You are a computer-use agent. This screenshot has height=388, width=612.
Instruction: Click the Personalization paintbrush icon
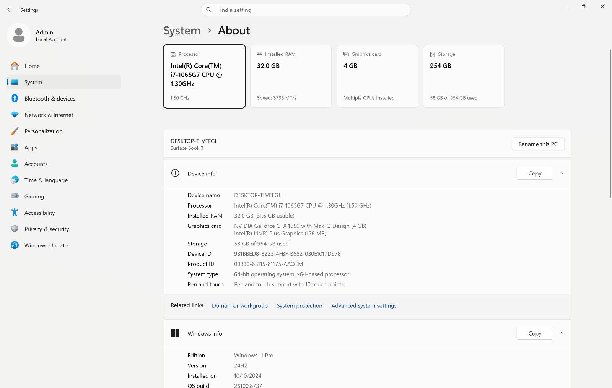(x=15, y=131)
